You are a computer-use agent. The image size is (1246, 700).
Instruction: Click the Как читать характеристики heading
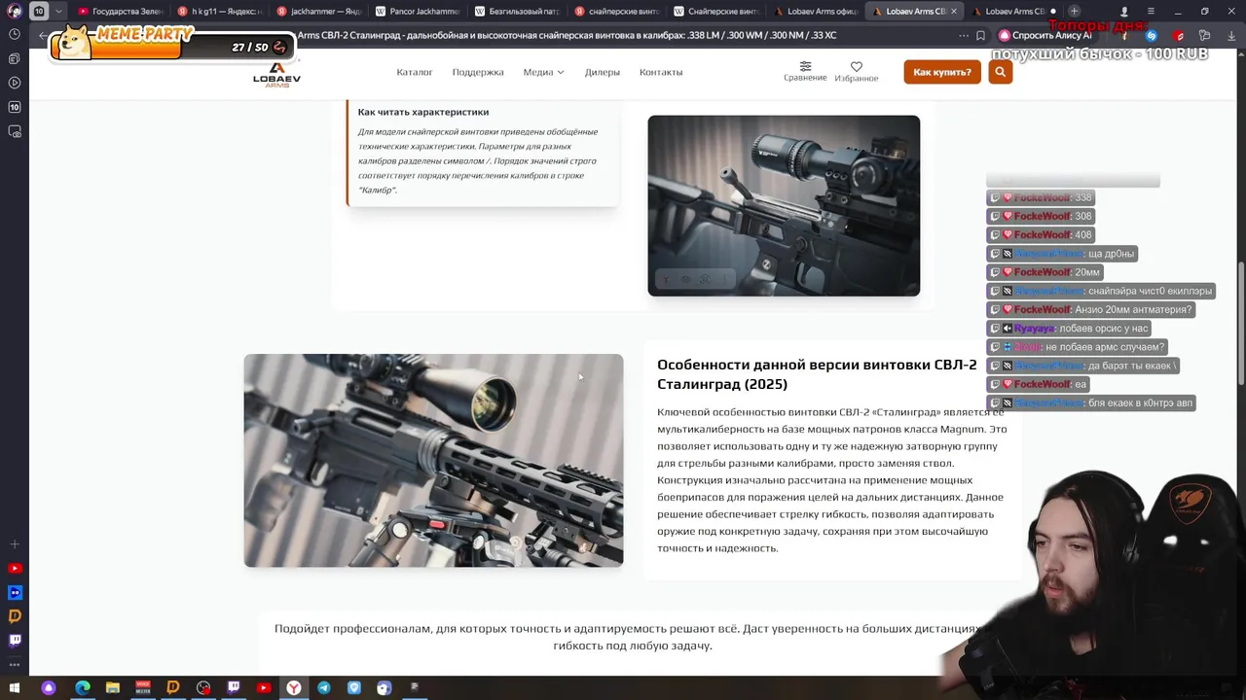tap(423, 112)
